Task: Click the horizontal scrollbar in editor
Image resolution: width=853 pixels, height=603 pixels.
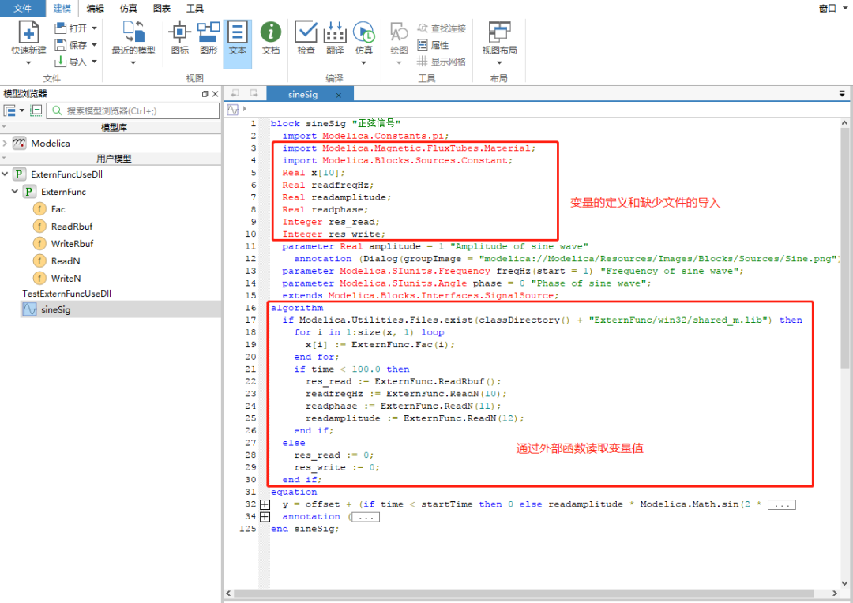Action: pyautogui.click(x=523, y=594)
